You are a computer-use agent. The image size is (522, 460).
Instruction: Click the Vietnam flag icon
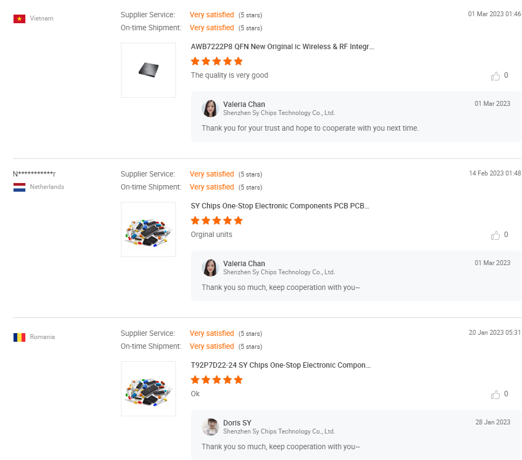[x=19, y=19]
